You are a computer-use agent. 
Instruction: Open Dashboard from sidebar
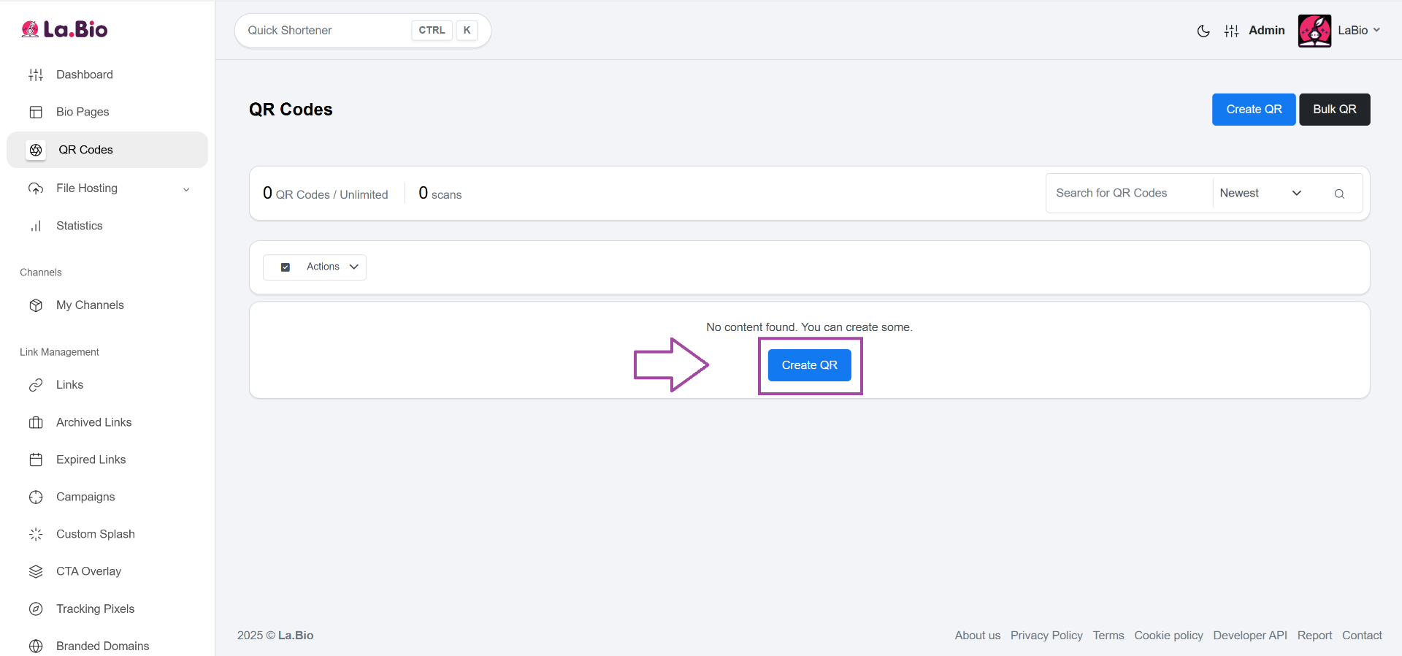[84, 75]
